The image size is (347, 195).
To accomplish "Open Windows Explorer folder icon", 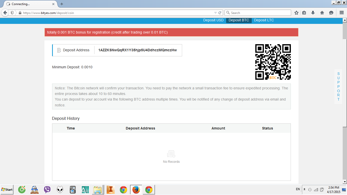I will pos(98,190).
